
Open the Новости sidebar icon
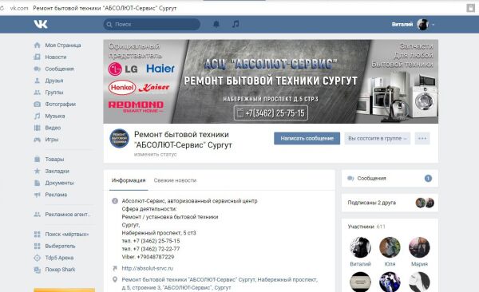click(37, 57)
